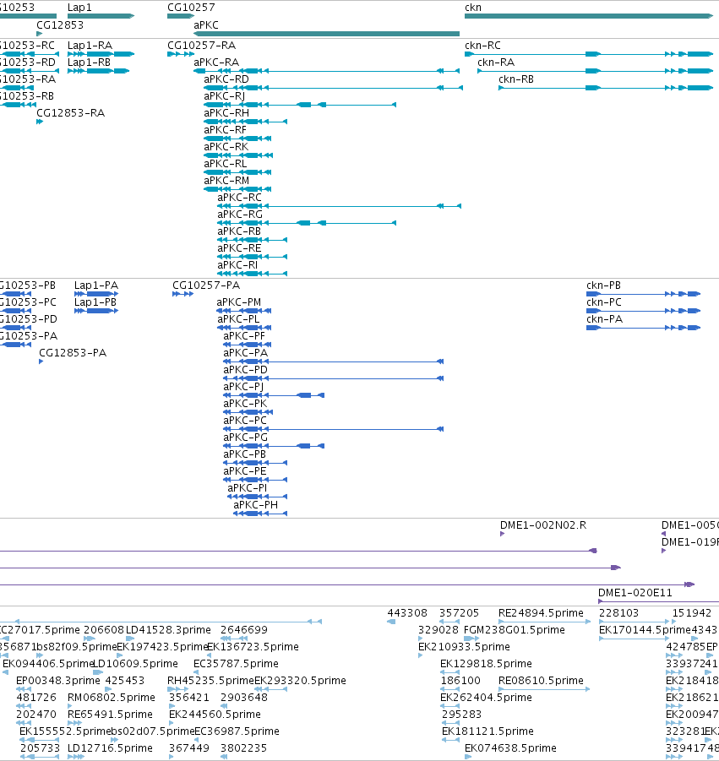Open the EK244560.5prime EST label
Image resolution: width=719 pixels, height=761 pixels.
(215, 715)
